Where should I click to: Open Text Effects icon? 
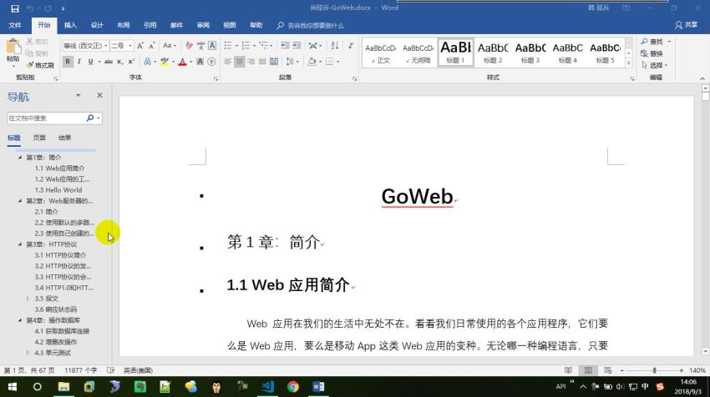point(148,62)
